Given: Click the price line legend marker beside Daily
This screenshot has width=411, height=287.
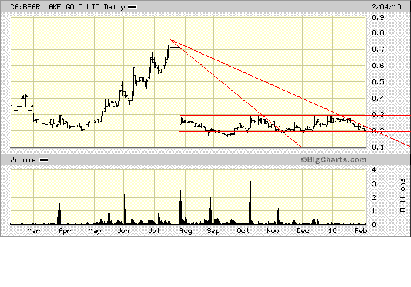Looking at the screenshot, I should coord(132,7).
